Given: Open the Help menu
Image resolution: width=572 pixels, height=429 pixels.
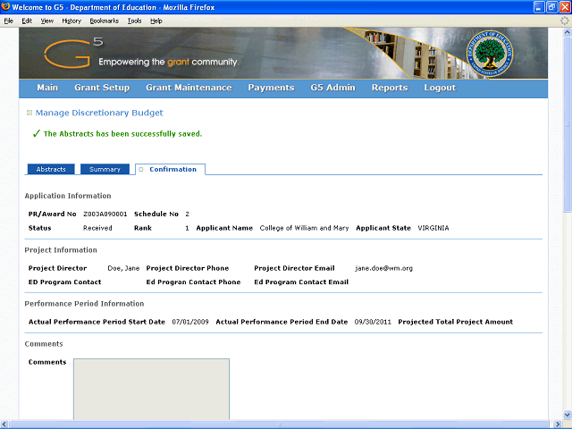Looking at the screenshot, I should point(156,21).
